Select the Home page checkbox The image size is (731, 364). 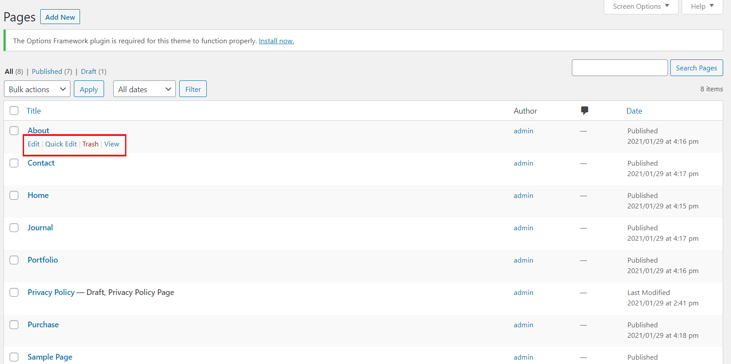click(14, 195)
